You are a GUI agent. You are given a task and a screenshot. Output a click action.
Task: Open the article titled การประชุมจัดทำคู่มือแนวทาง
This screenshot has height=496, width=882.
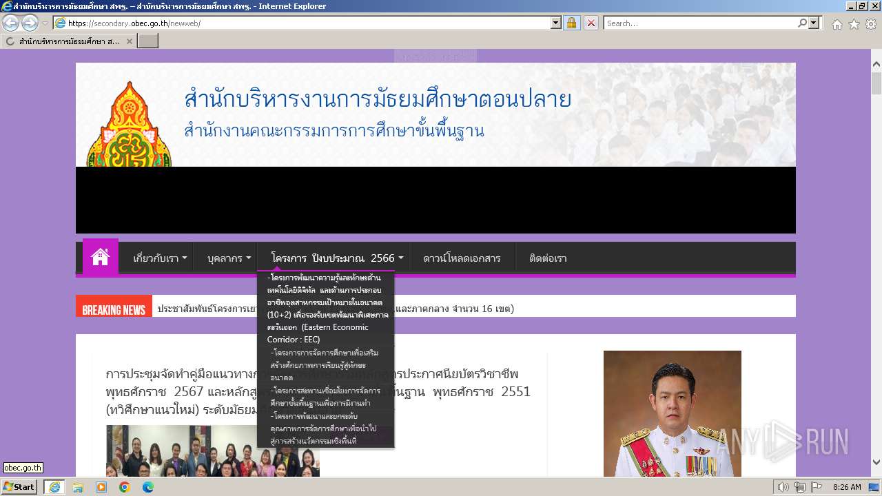[x=318, y=392]
